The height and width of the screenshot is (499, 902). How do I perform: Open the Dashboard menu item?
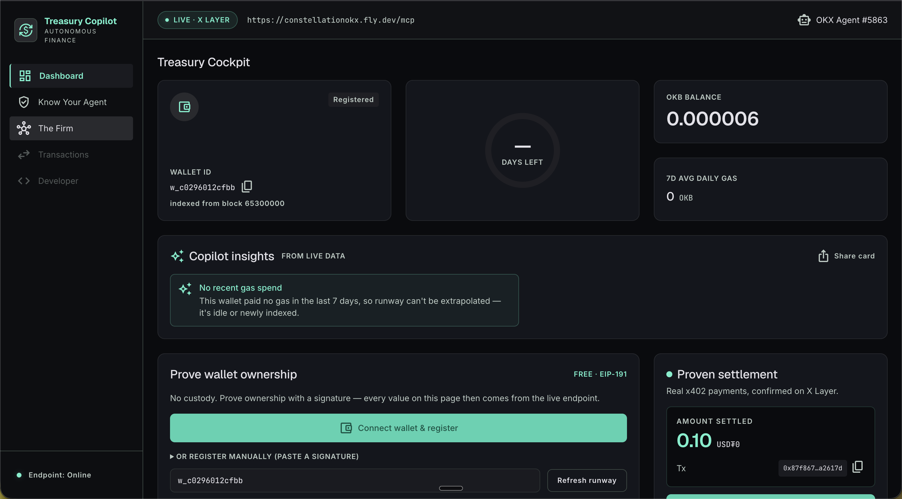pos(71,76)
